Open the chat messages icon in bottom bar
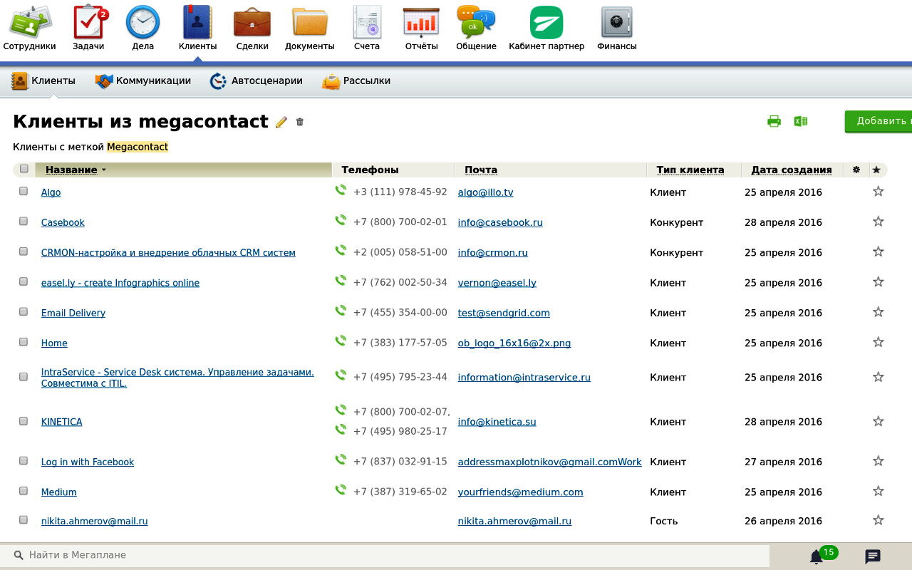This screenshot has width=912, height=570. point(873,556)
